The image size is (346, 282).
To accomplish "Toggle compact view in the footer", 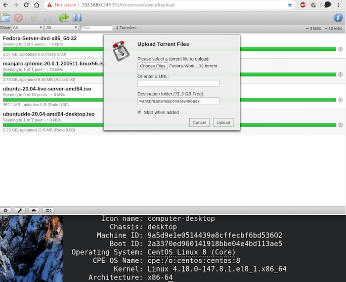I will coord(48,210).
